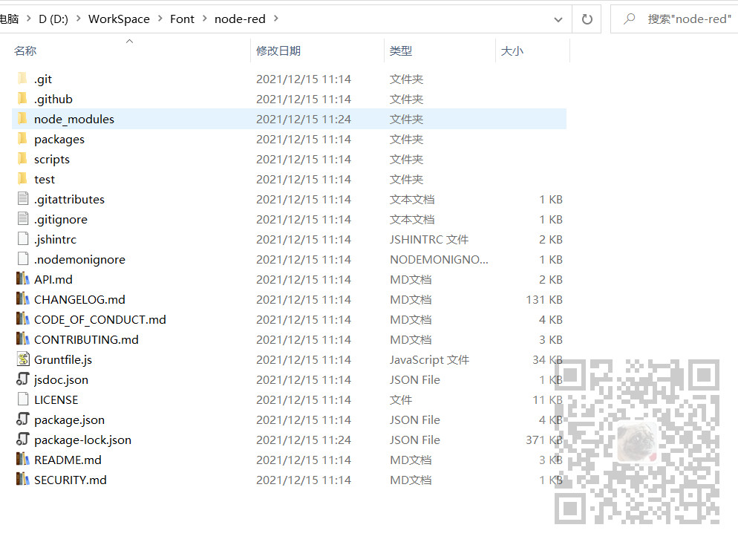Click the .nodemonignore file icon

click(x=22, y=259)
